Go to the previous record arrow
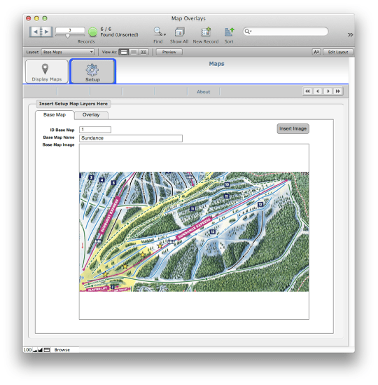 click(318, 91)
